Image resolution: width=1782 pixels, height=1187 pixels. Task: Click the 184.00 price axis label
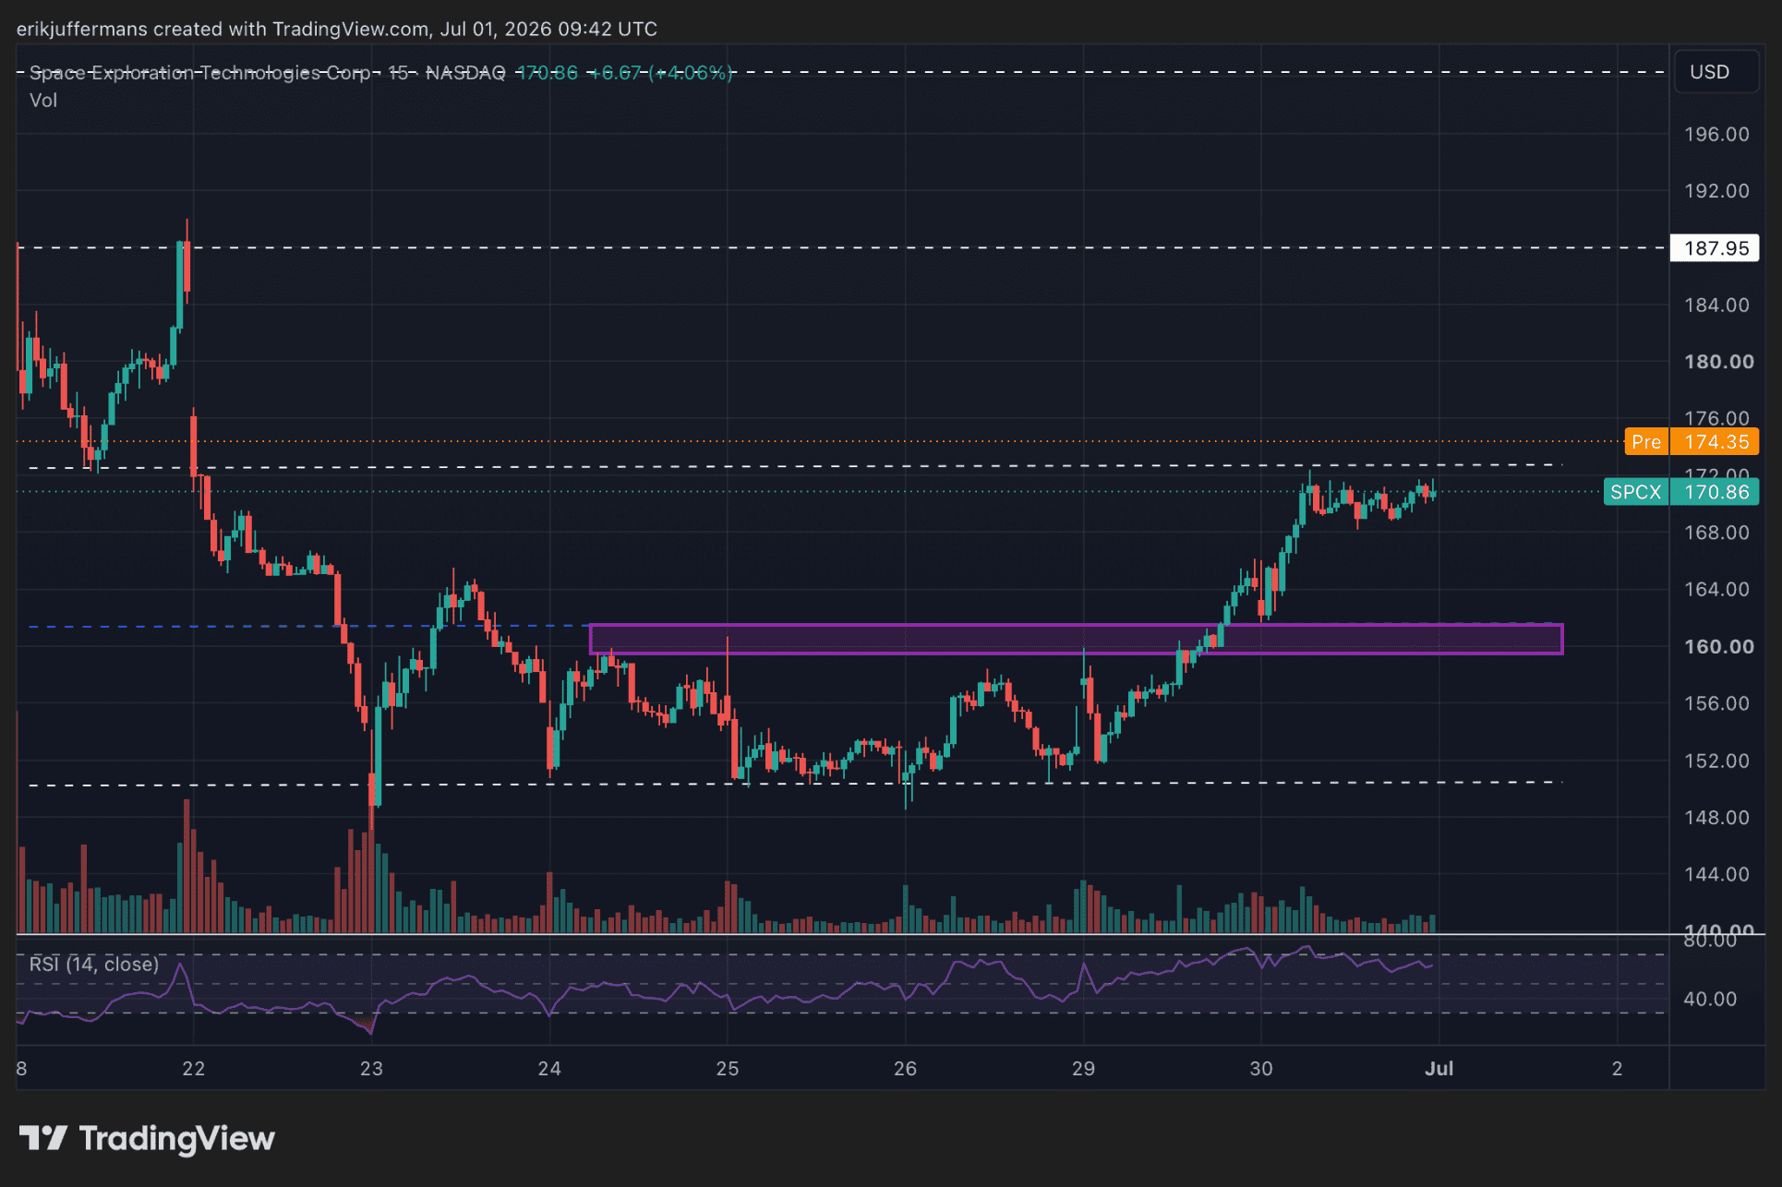coord(1716,305)
